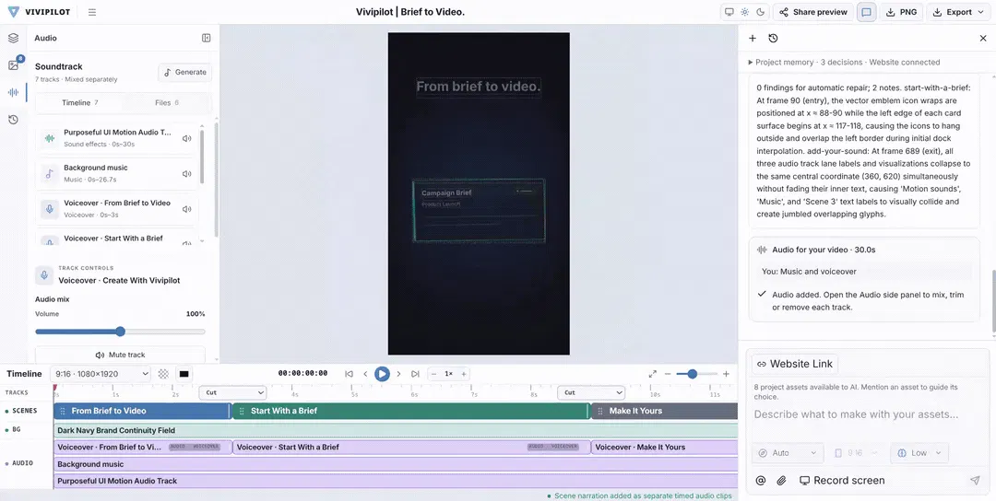Zoom out the timeline
The width and height of the screenshot is (996, 501).
668,374
